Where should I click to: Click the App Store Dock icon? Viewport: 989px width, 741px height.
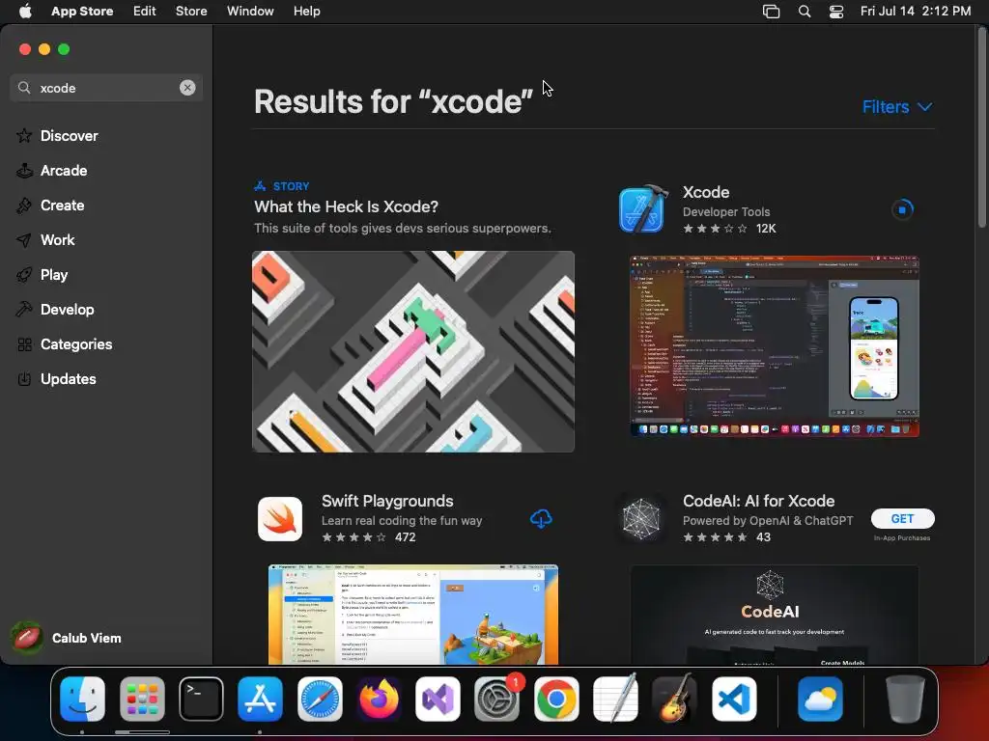pos(261,699)
